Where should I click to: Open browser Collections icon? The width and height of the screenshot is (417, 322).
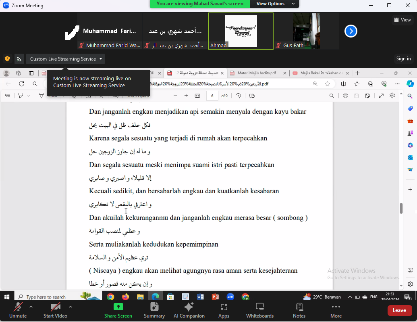click(x=370, y=84)
